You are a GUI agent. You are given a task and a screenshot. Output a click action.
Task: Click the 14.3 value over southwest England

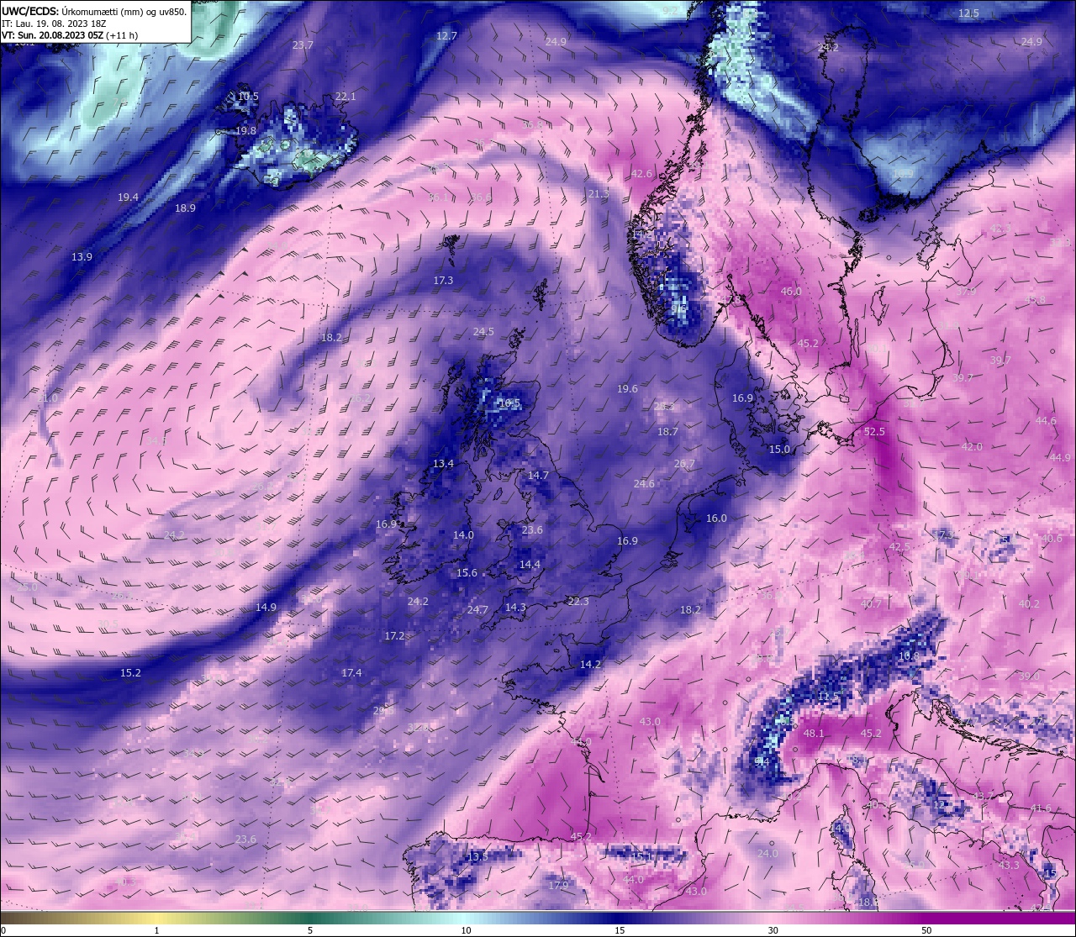coord(515,608)
